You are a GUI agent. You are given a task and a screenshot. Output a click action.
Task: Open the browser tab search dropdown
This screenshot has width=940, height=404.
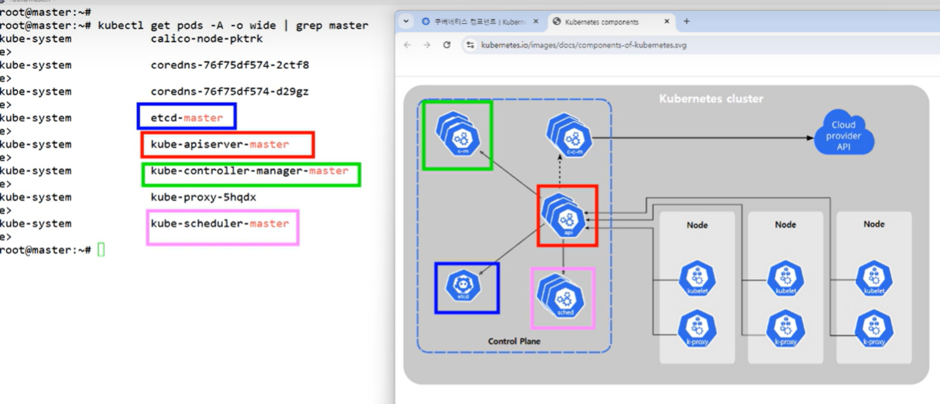click(406, 21)
